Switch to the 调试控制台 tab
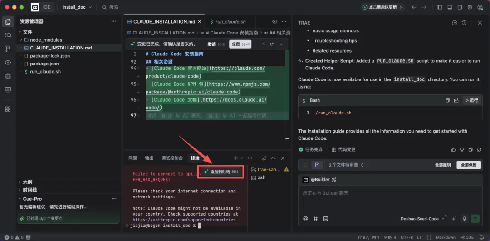This screenshot has width=490, height=241. 172,158
